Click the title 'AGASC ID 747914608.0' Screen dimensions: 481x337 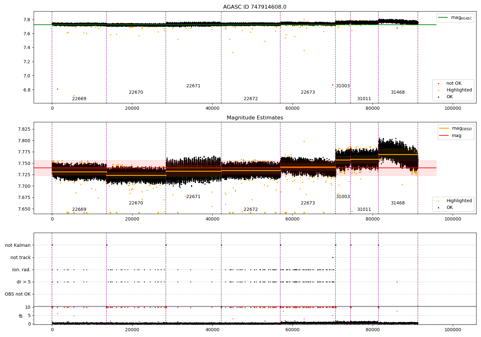(255, 7)
